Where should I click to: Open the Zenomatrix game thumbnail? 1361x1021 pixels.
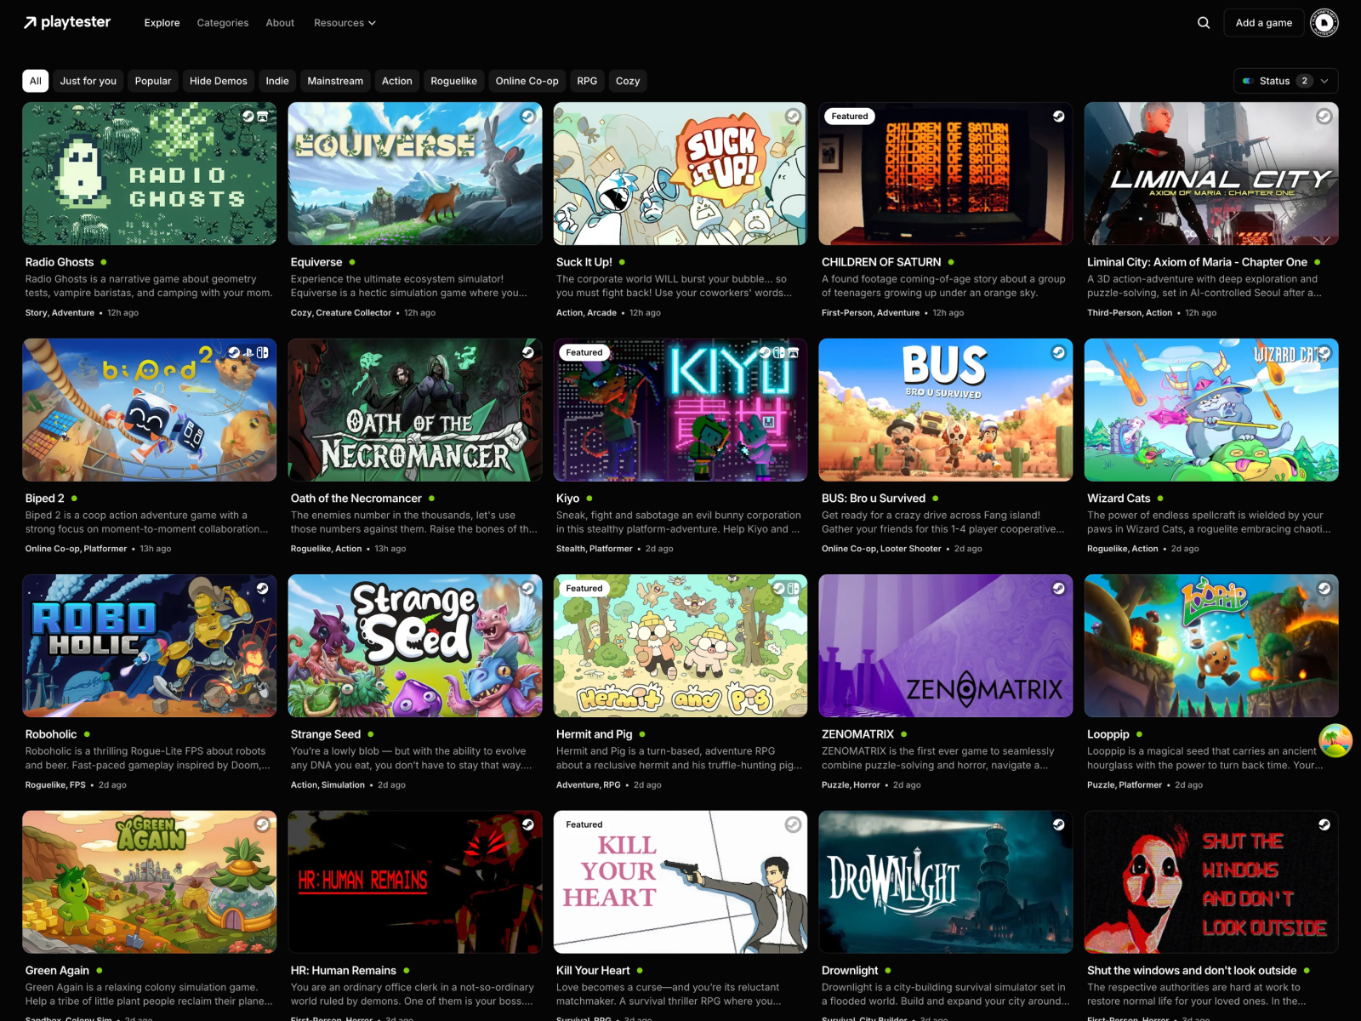945,646
